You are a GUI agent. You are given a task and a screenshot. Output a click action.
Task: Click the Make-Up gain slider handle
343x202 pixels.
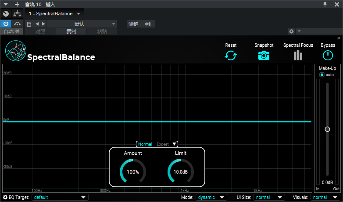click(x=327, y=129)
